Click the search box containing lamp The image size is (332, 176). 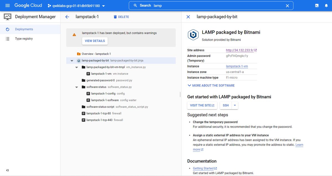211,6
